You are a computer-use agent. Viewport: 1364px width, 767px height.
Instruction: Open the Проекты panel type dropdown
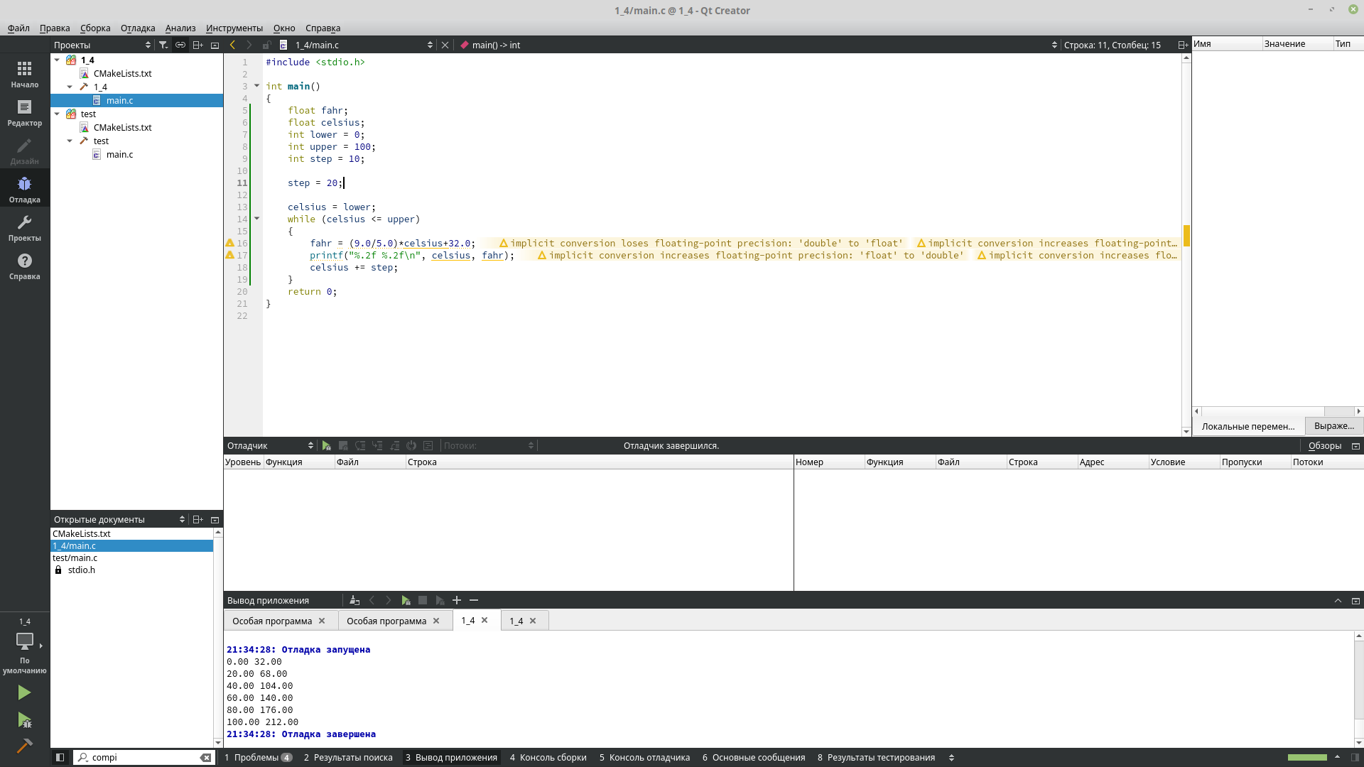(x=102, y=45)
